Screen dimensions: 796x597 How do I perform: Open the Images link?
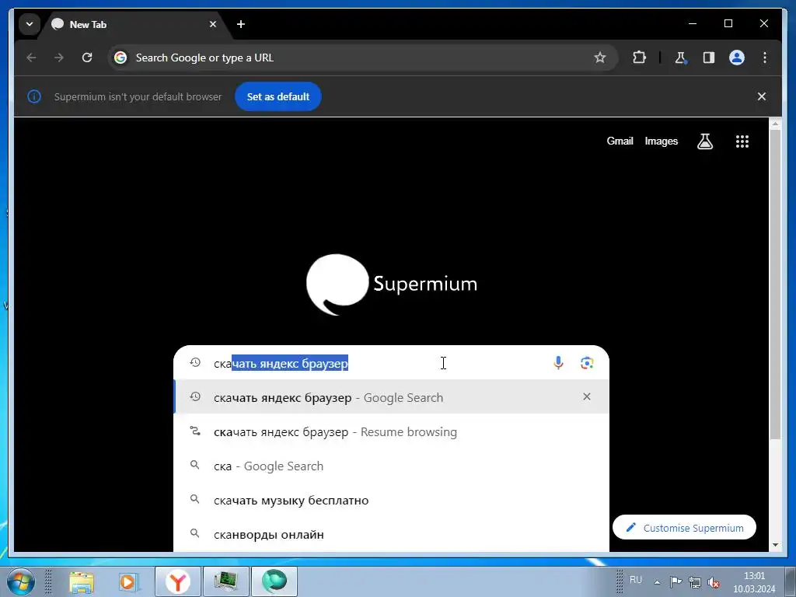coord(661,141)
